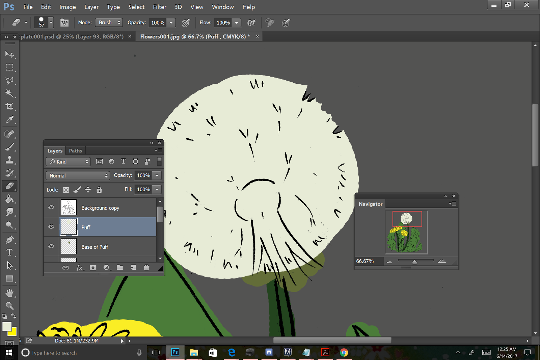Screen dimensions: 540x360
Task: Switch to the Paths tab
Action: 75,151
